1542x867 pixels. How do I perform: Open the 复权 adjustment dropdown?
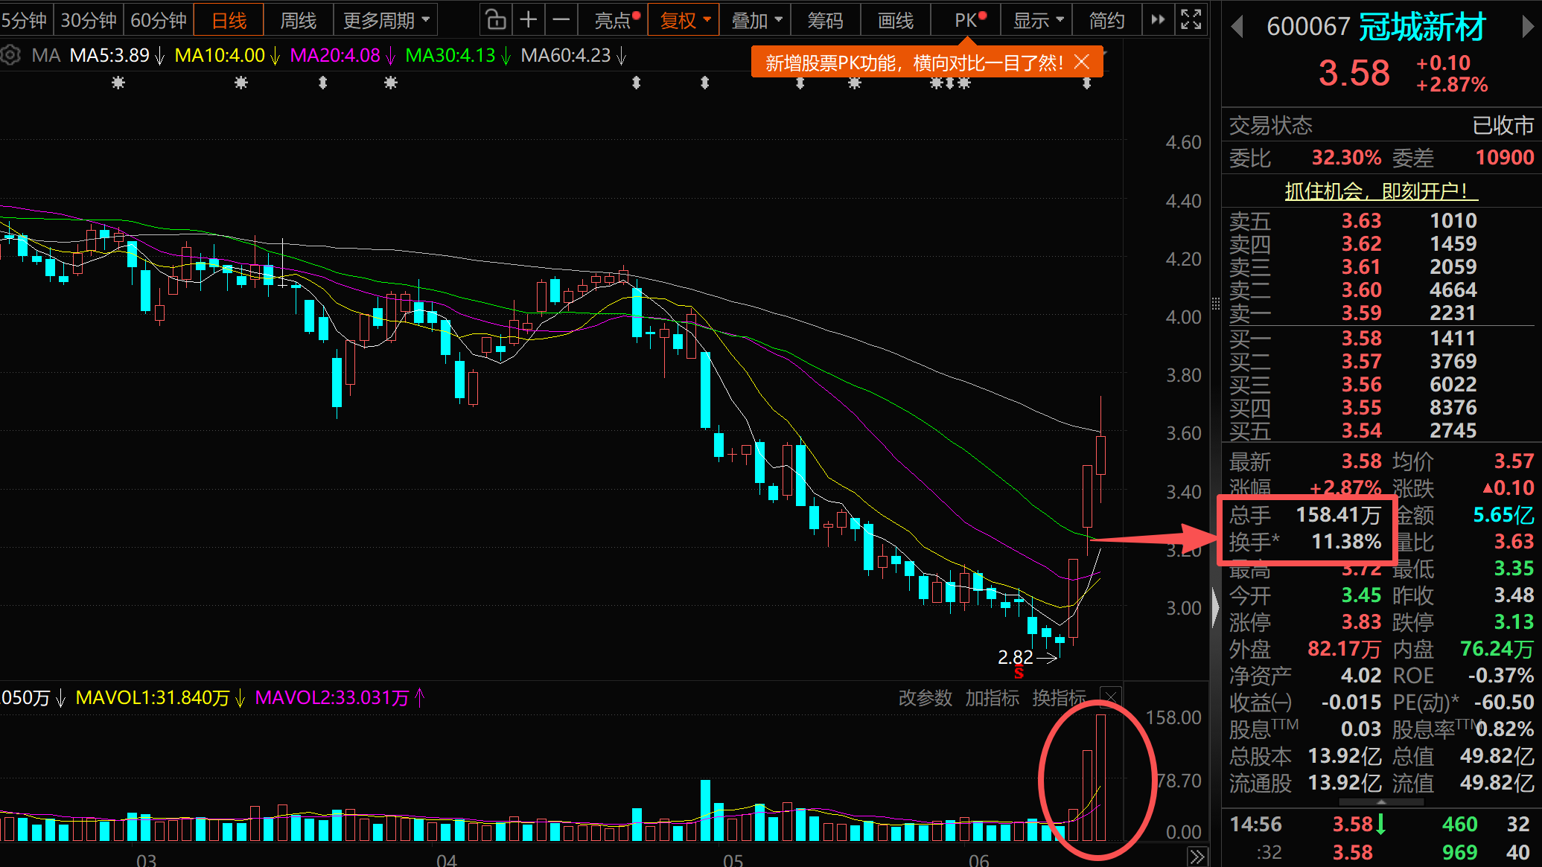pyautogui.click(x=684, y=20)
